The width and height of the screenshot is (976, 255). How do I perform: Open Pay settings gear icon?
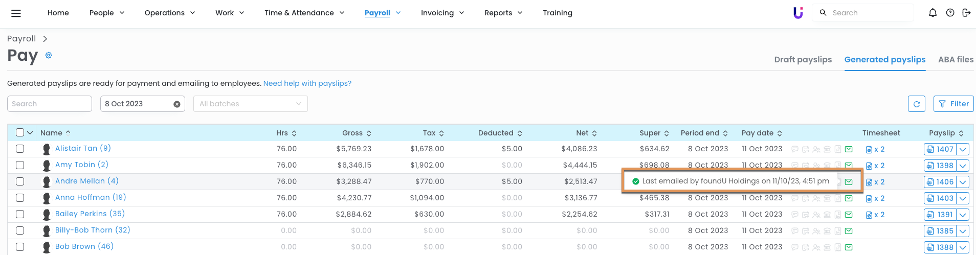point(49,55)
